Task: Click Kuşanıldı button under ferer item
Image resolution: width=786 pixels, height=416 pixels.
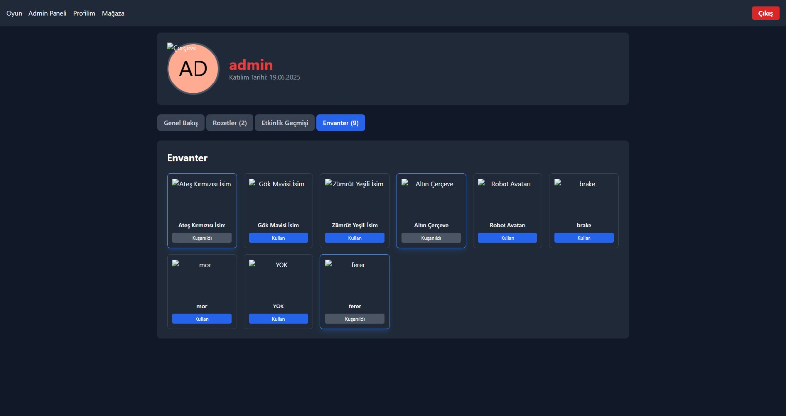Action: click(x=355, y=319)
